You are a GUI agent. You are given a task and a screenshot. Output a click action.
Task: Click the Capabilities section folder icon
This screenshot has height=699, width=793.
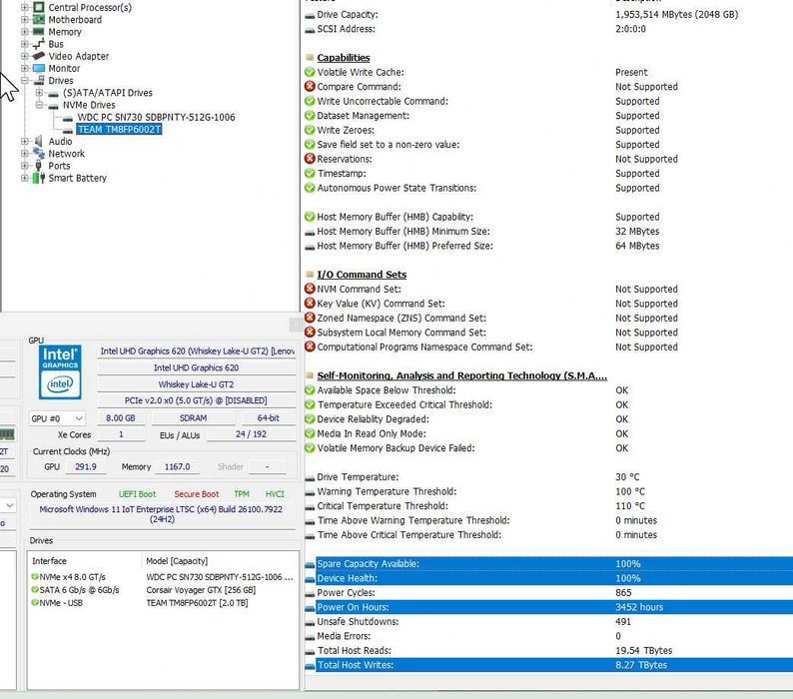click(310, 57)
